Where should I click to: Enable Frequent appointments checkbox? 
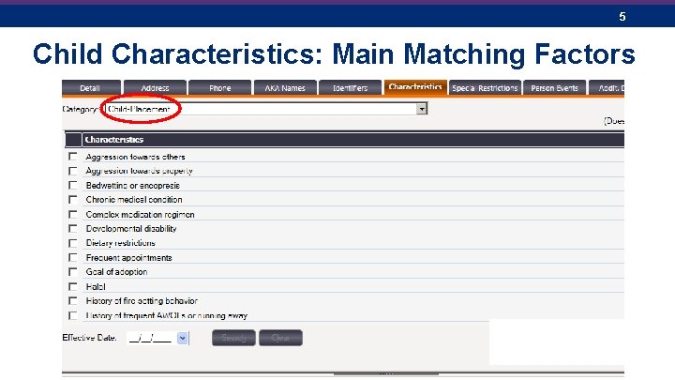coord(73,258)
